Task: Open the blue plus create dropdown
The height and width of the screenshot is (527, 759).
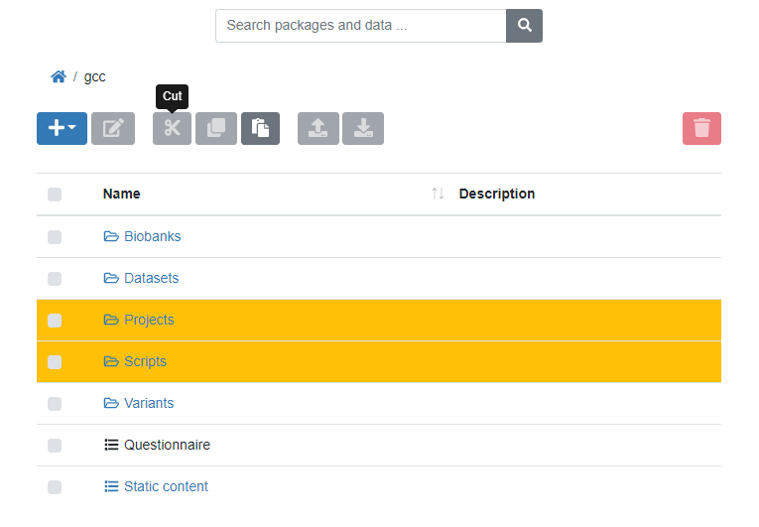Action: 62,129
